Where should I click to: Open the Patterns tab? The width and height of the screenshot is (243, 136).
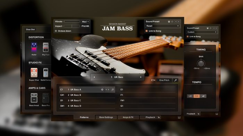pyautogui.click(x=84, y=117)
